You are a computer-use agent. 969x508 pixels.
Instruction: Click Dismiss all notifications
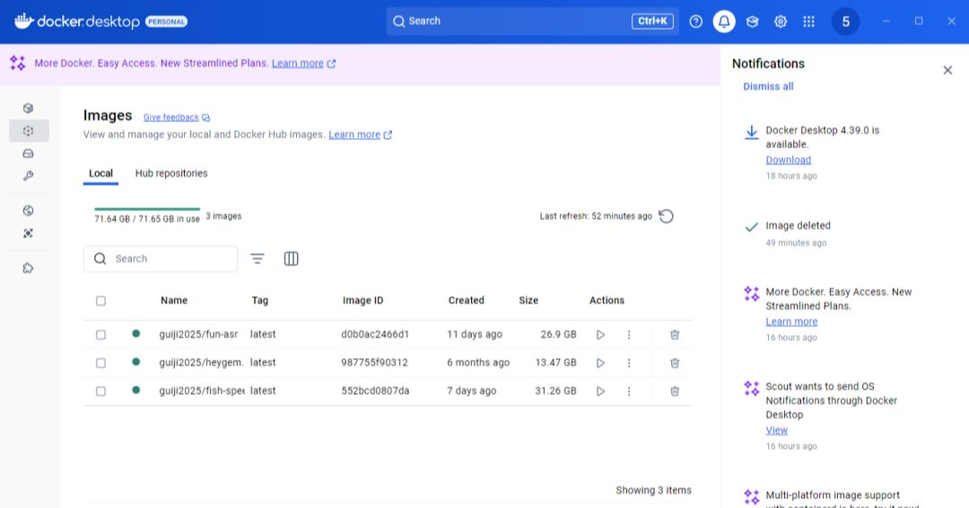coord(768,87)
